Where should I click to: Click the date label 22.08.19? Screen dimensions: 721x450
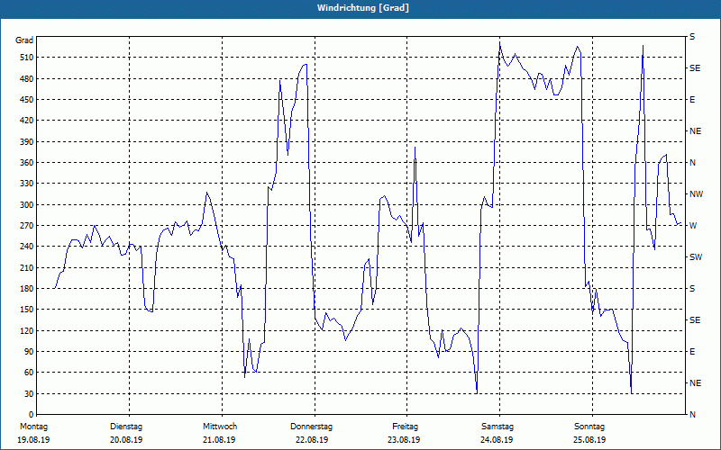point(312,440)
